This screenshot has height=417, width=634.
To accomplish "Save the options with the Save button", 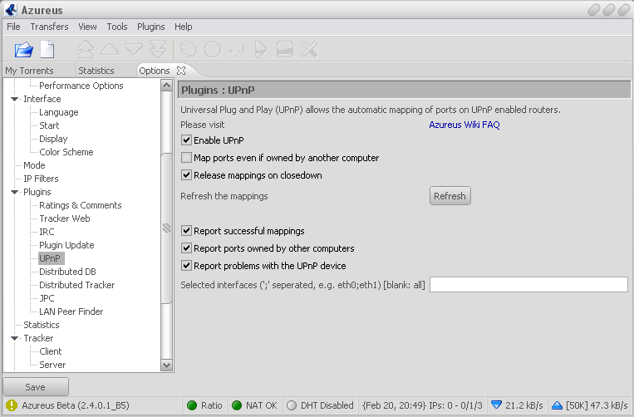I will pos(36,387).
